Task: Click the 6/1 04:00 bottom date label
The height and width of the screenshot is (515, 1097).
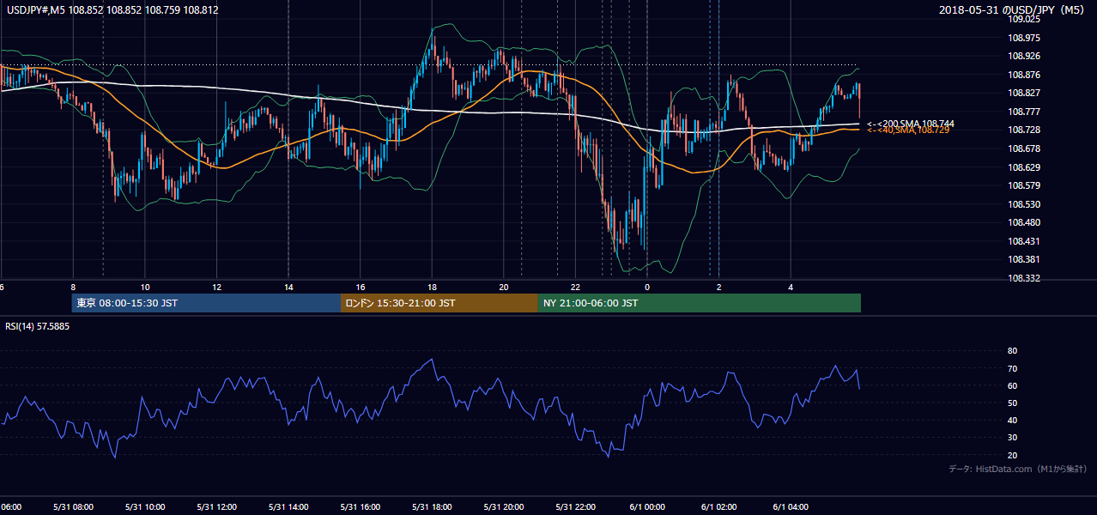Action: [791, 506]
